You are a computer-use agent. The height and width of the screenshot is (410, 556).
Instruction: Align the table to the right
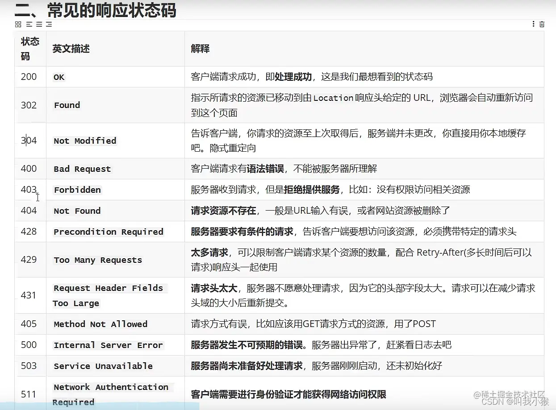pyautogui.click(x=49, y=24)
